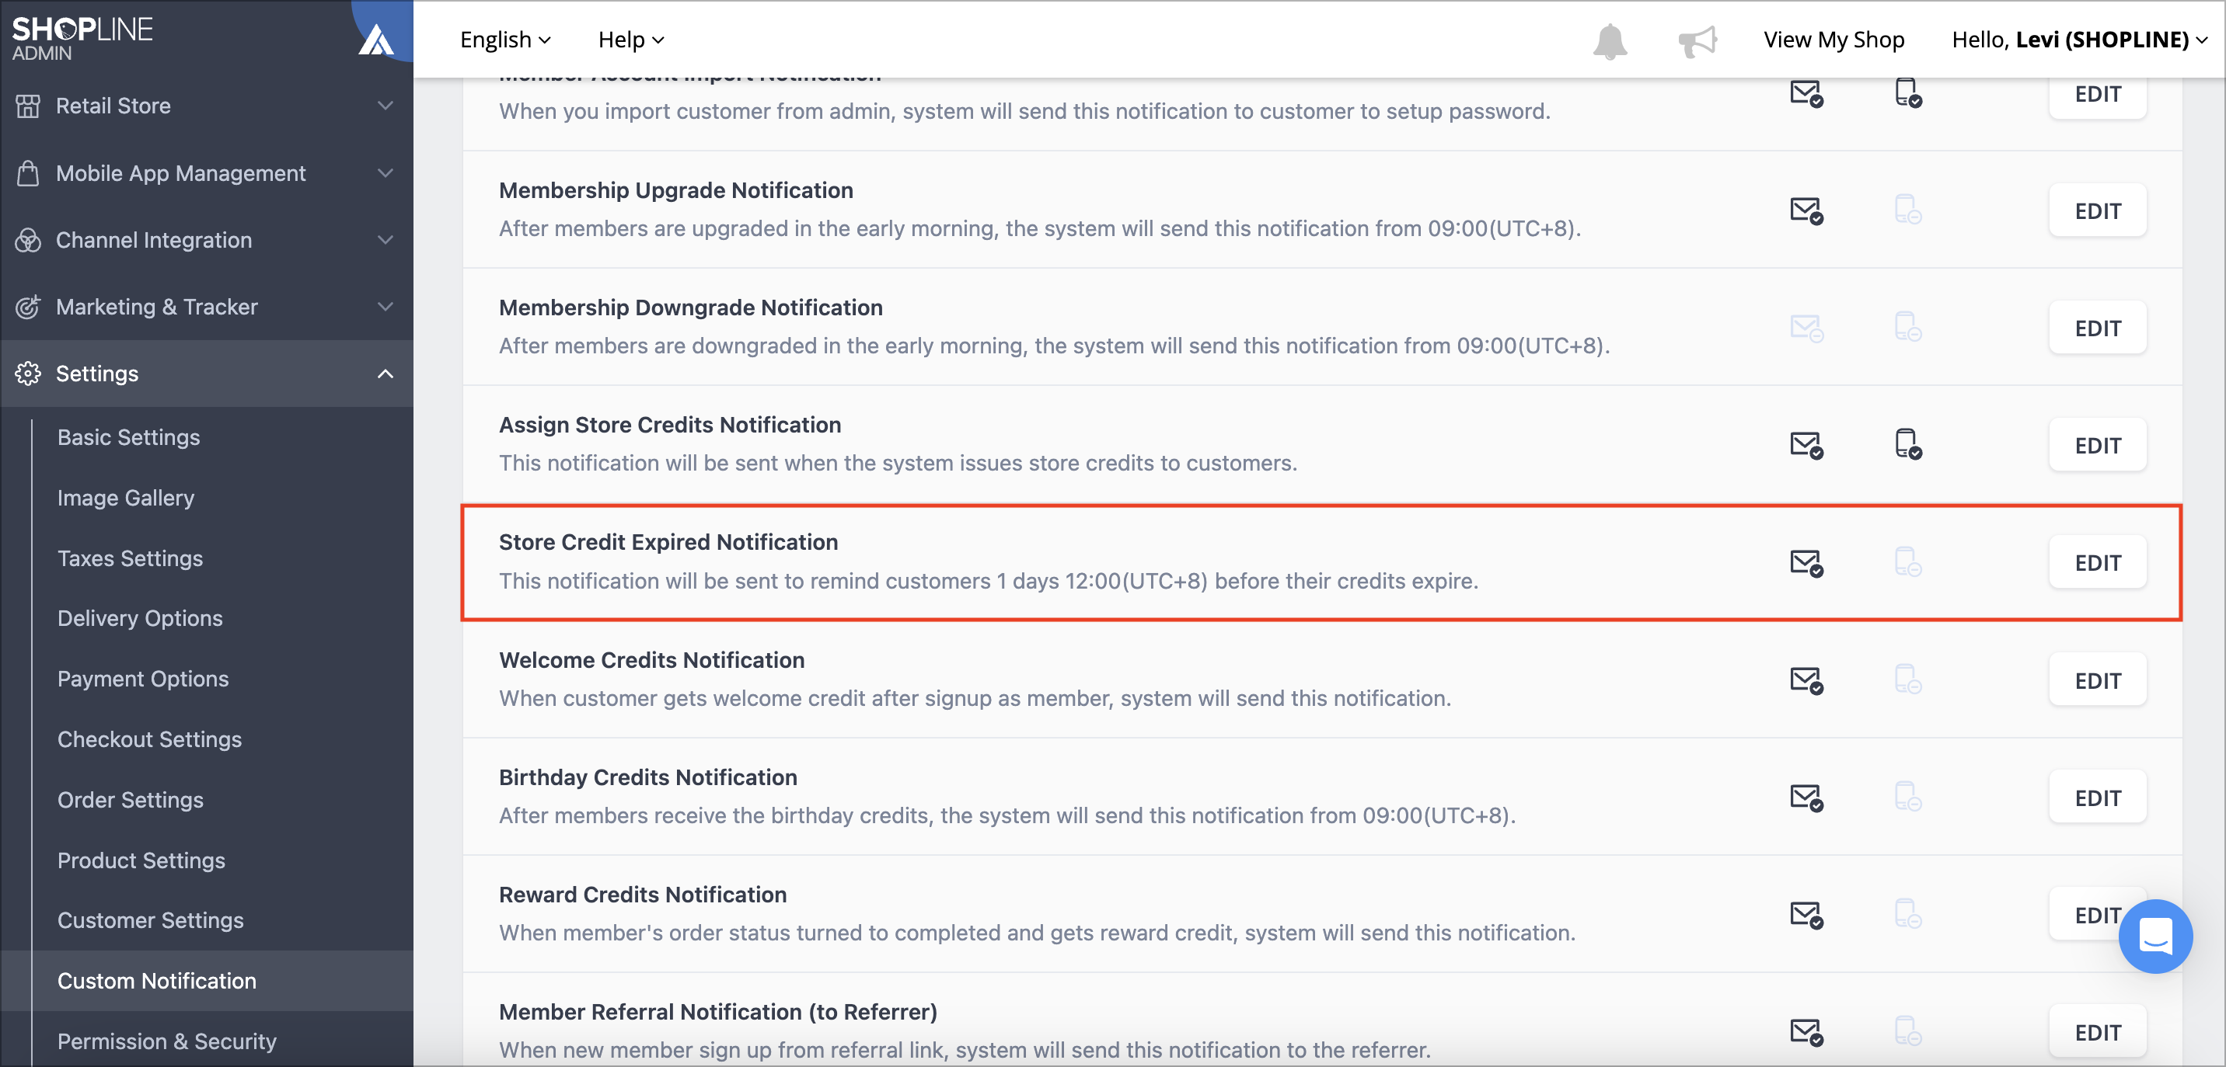This screenshot has width=2226, height=1067.
Task: Open the English language dropdown
Action: (x=505, y=40)
